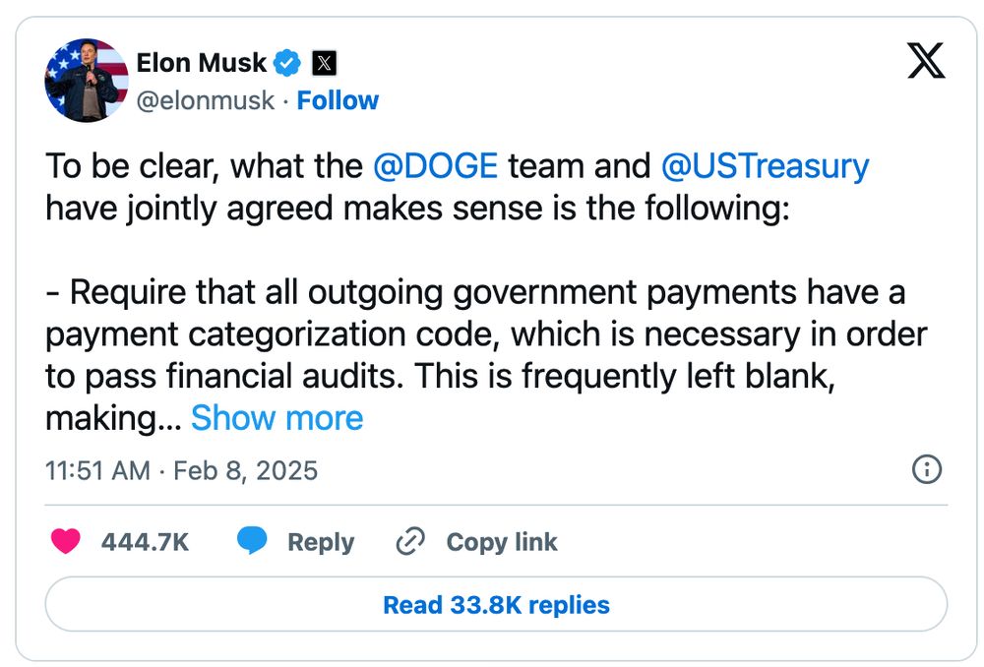The image size is (984, 667).
Task: Click the circled info icon
Action: tap(927, 470)
